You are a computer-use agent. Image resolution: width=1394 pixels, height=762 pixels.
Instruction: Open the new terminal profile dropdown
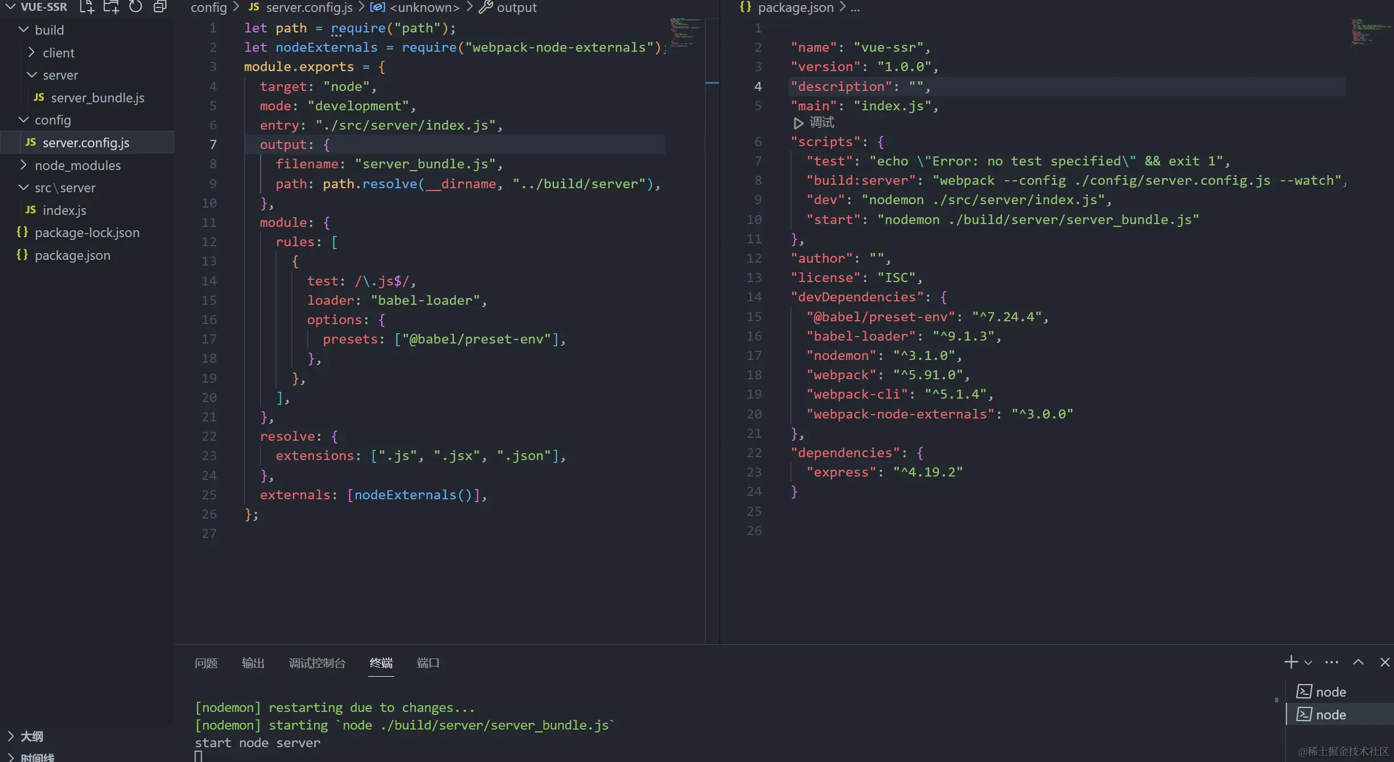[1308, 663]
